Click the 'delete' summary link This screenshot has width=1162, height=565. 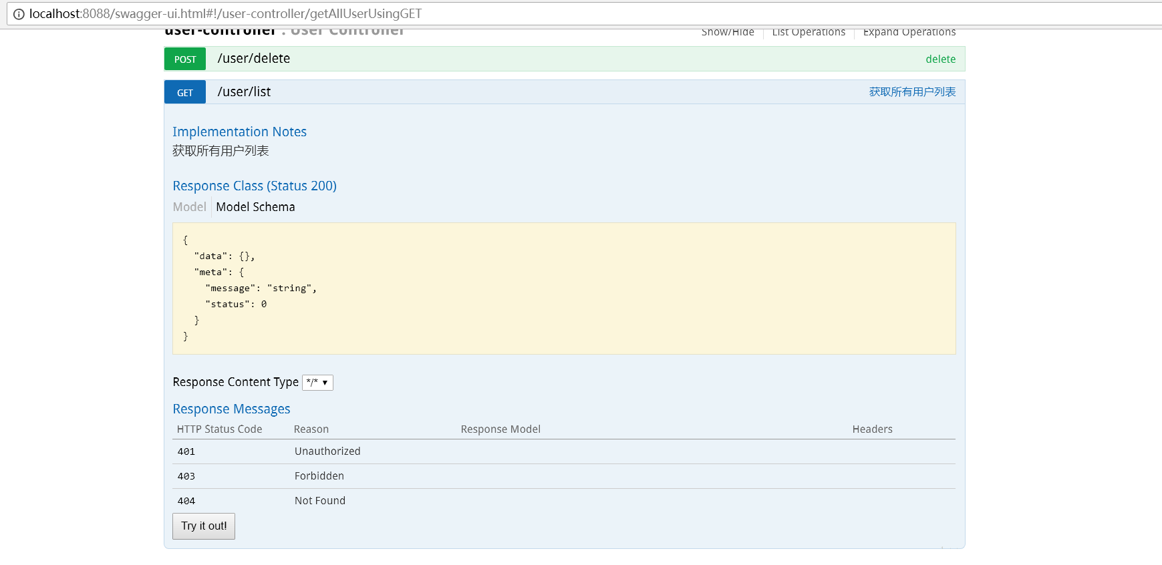pos(940,59)
